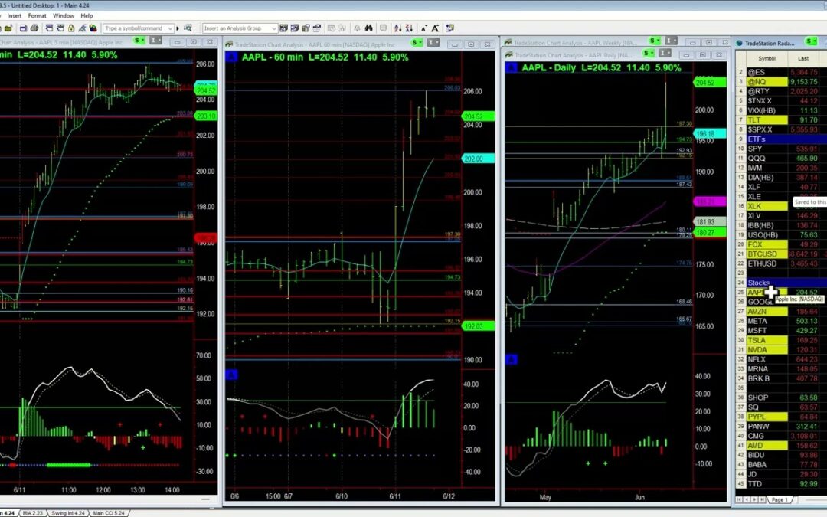Click the blue box left of AAPL - Daily title

511,67
